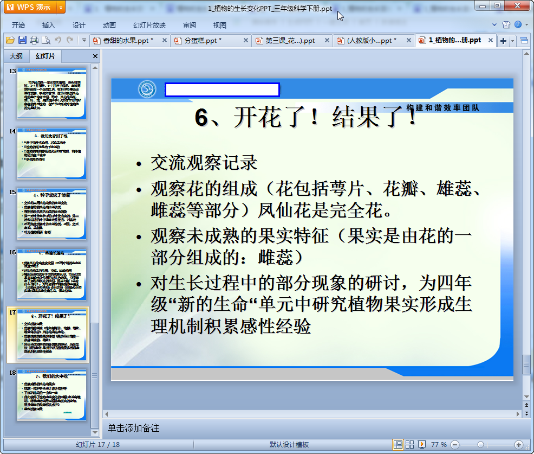Expand the WPS 演示 application menu arrow
The height and width of the screenshot is (454, 534).
pos(60,8)
